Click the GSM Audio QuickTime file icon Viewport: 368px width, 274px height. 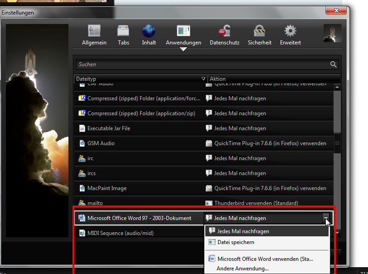pyautogui.click(x=82, y=143)
